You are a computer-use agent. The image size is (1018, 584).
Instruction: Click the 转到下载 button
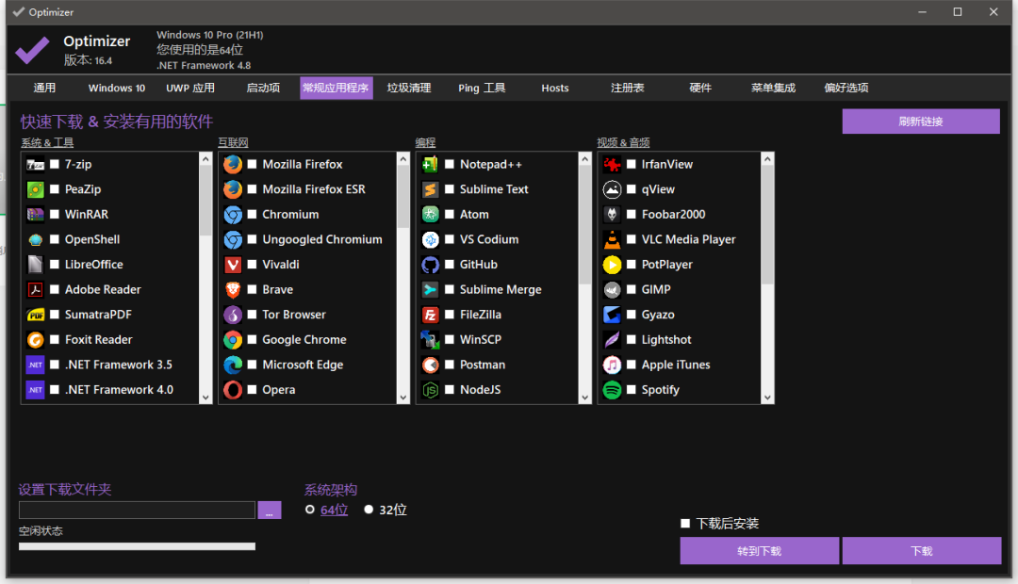point(760,551)
